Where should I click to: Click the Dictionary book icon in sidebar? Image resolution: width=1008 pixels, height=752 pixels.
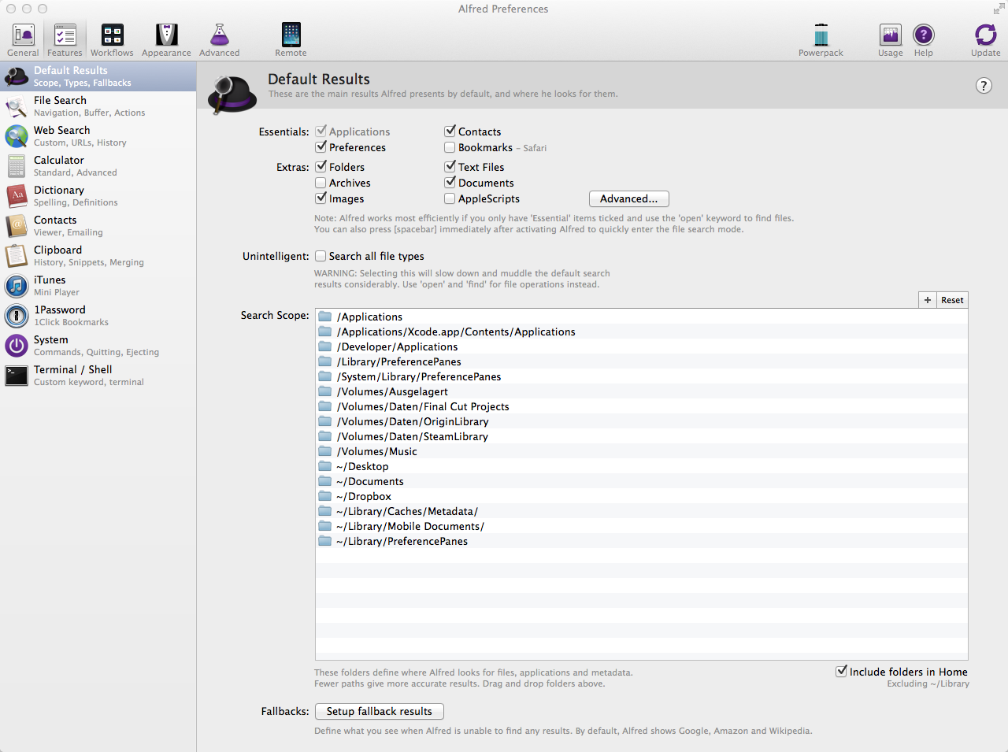point(17,196)
